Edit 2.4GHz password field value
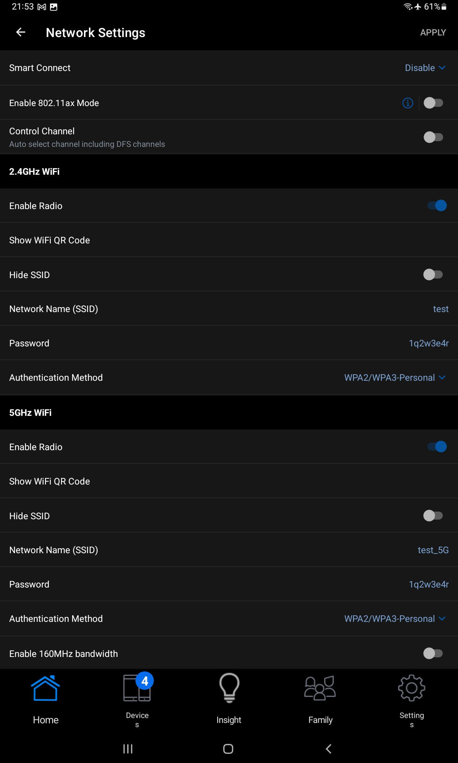The image size is (458, 763). pyautogui.click(x=428, y=343)
